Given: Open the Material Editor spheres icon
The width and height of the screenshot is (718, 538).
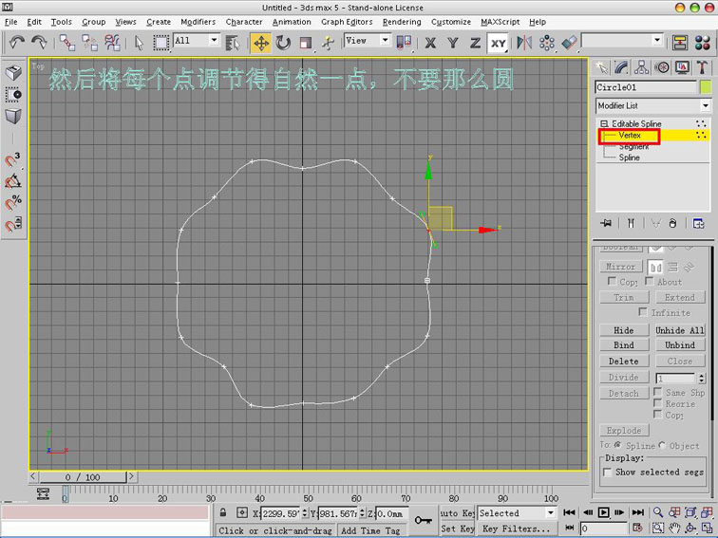Looking at the screenshot, I should (x=703, y=43).
